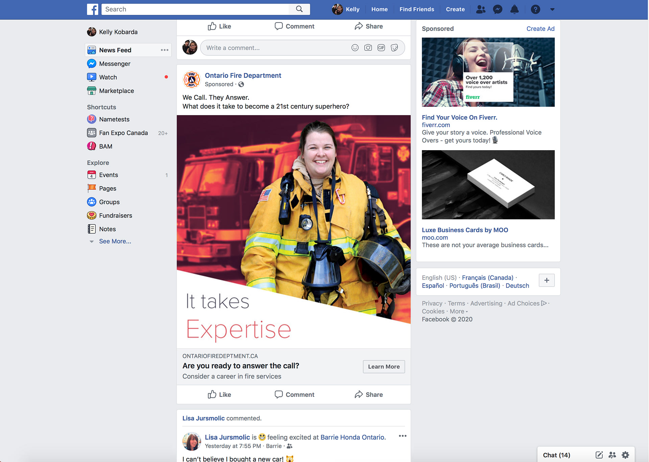Viewport: 649px width, 462px height.
Task: Click Kelly profile in the top bar
Action: (346, 9)
